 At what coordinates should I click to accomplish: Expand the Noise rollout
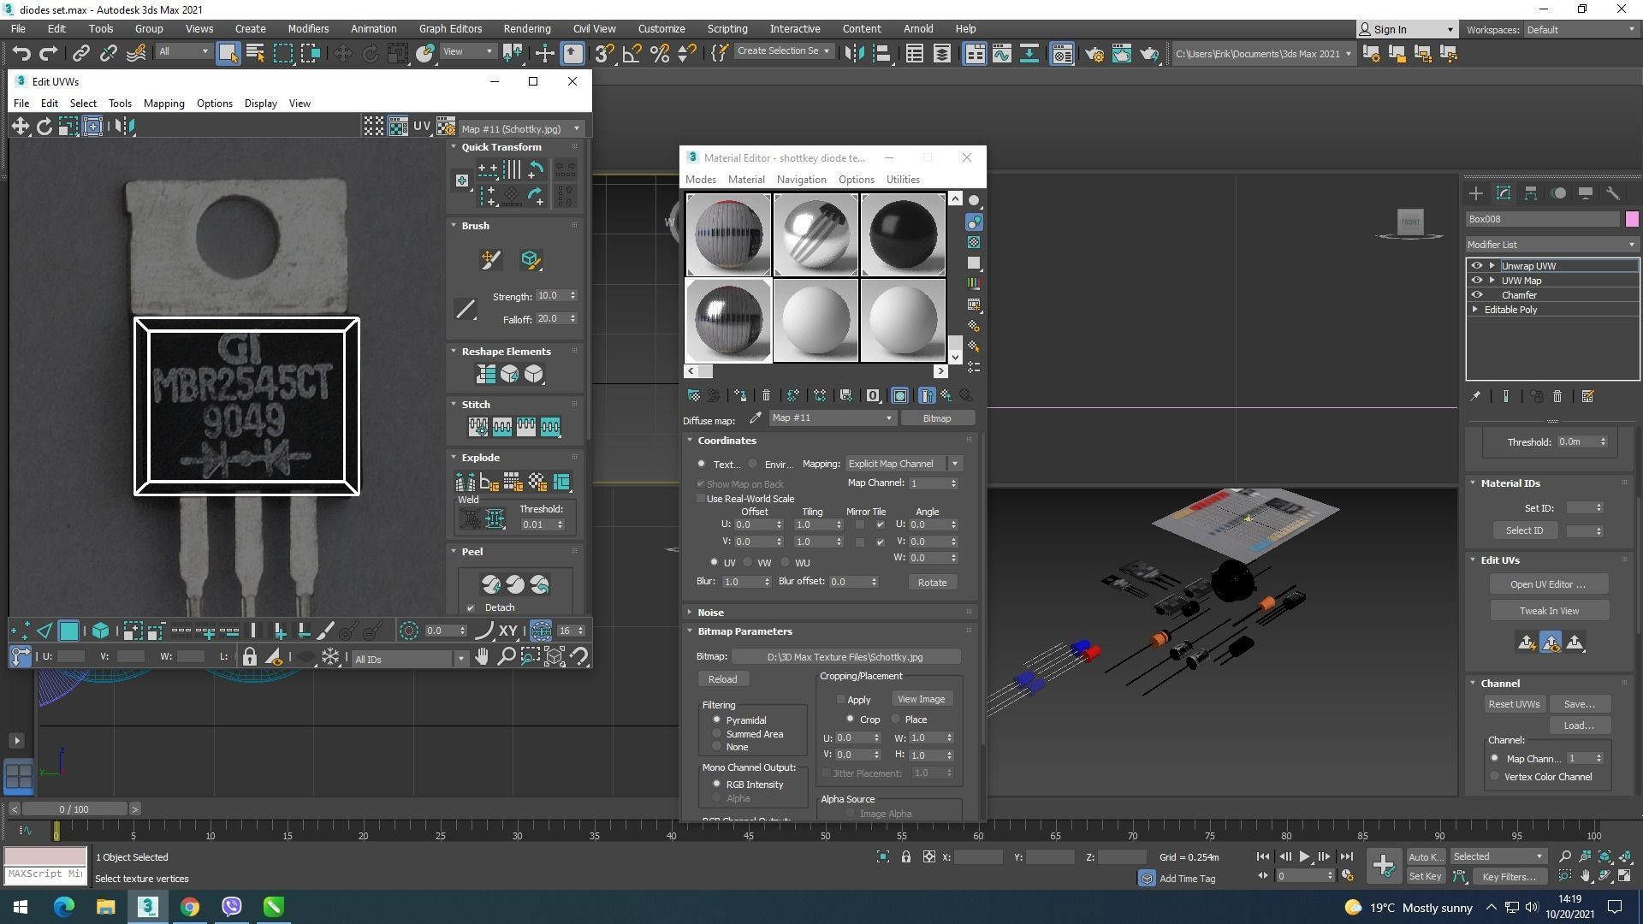coord(710,613)
